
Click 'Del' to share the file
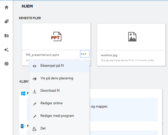pyautogui.click(x=43, y=128)
